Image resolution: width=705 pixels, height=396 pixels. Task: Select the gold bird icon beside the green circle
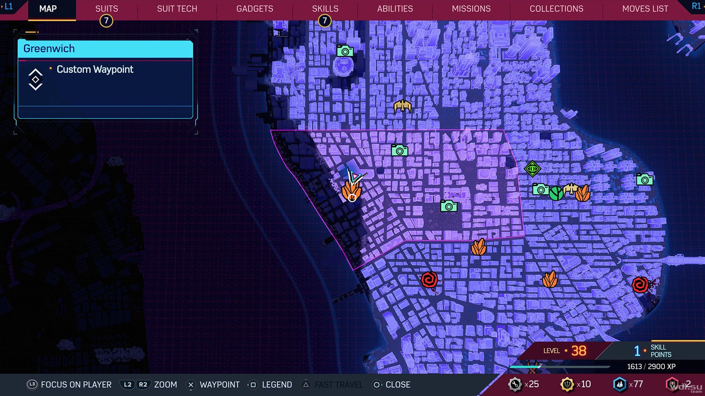point(571,188)
